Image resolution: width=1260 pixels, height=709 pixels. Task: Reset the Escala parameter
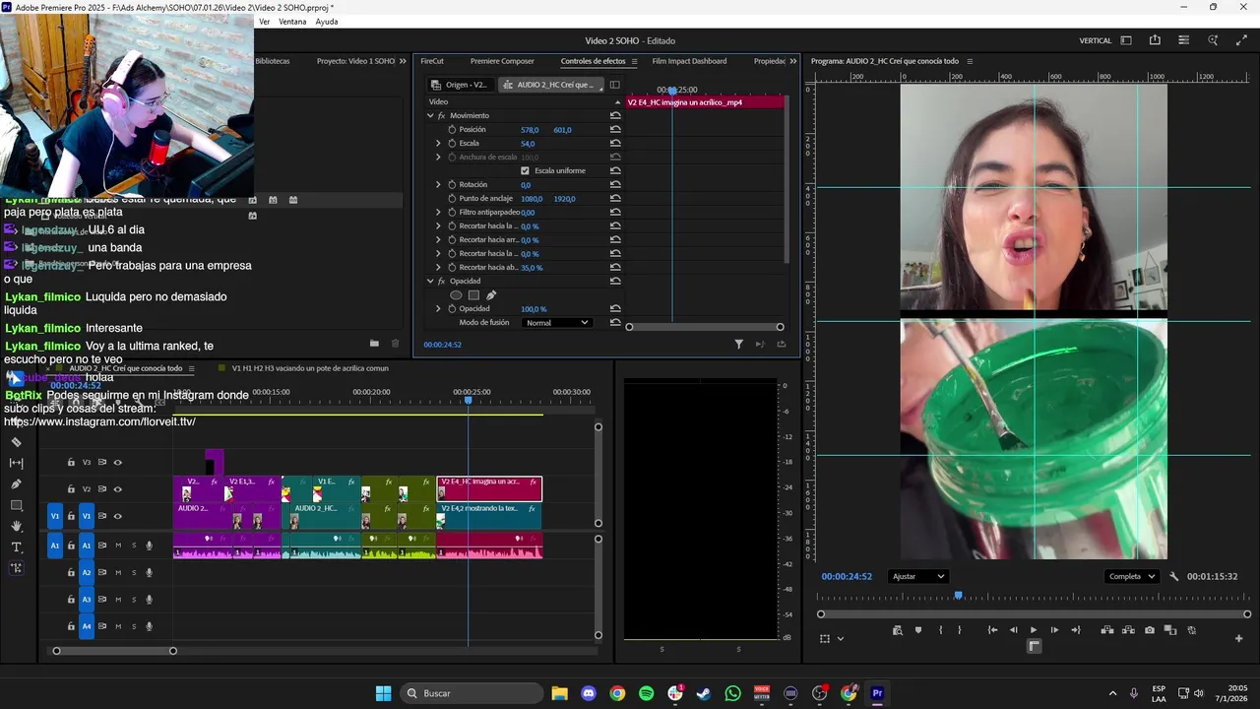coord(615,143)
